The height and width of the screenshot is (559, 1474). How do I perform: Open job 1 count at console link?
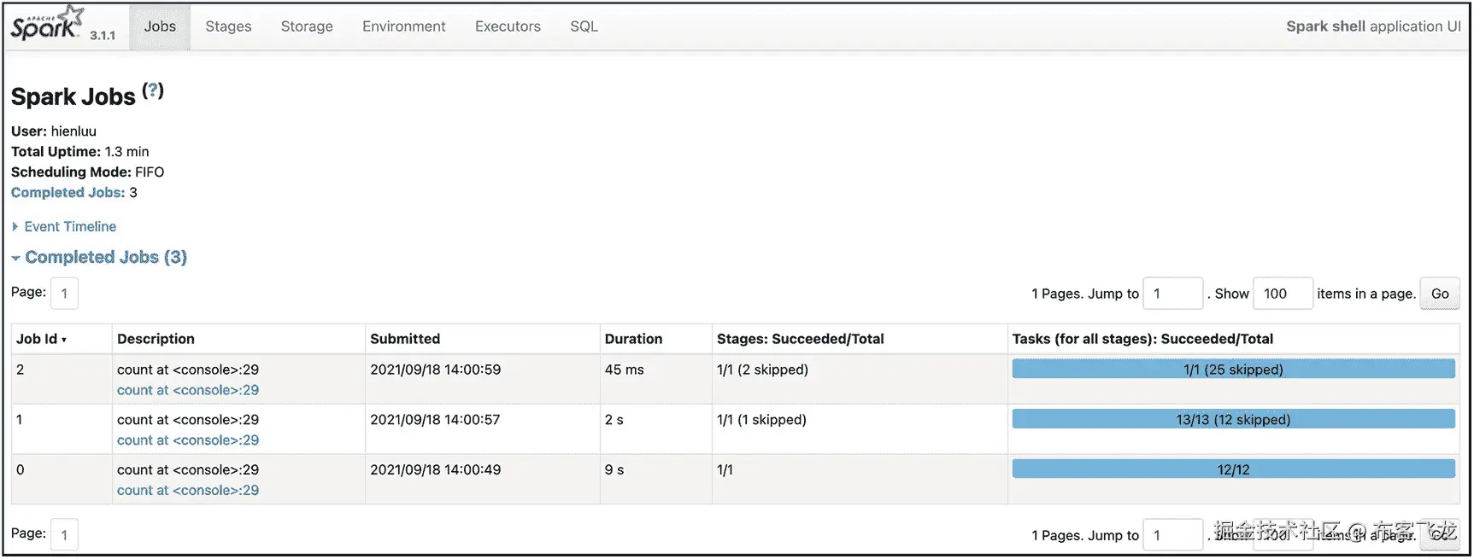188,440
